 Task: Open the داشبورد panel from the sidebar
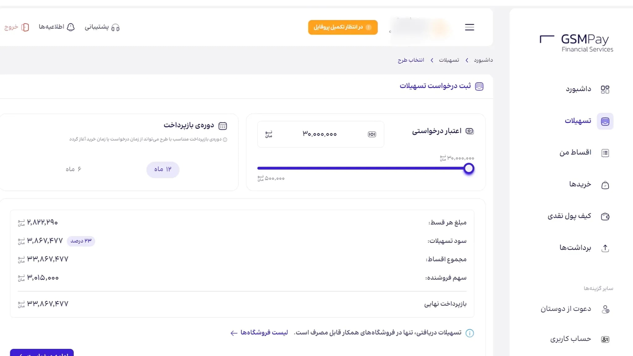point(605,89)
